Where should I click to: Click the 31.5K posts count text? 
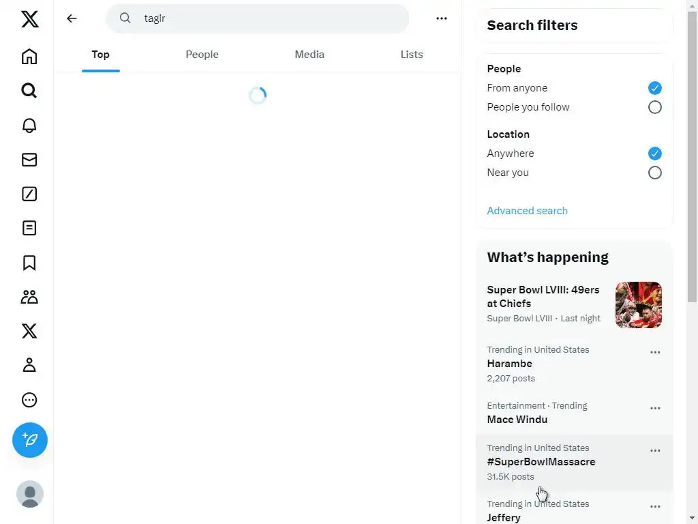coord(510,477)
